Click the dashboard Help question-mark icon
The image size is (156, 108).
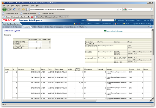[151, 27]
